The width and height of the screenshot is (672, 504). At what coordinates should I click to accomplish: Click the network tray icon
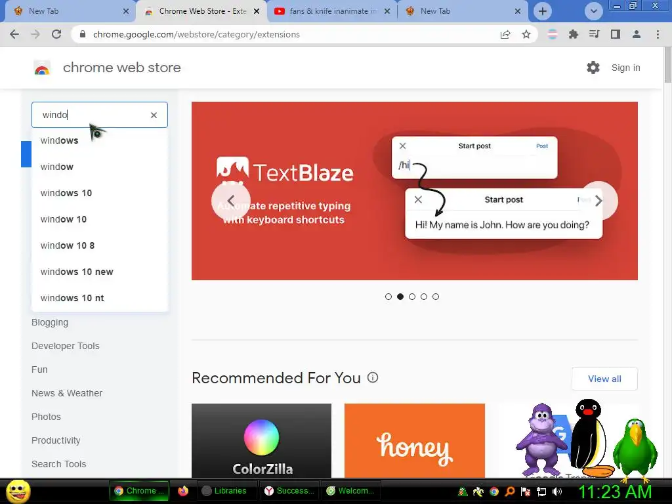pos(541,492)
